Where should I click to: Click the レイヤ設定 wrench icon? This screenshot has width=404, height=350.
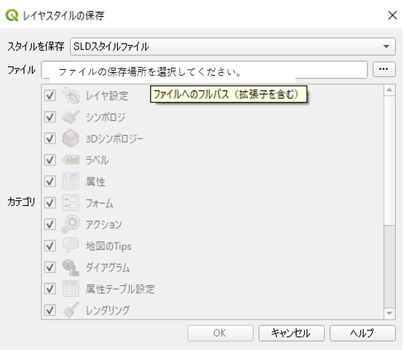click(x=71, y=95)
